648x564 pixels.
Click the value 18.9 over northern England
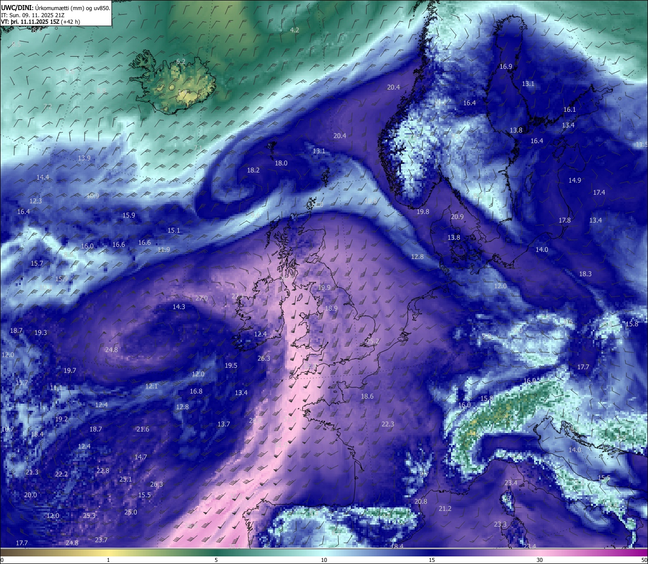[x=331, y=308]
